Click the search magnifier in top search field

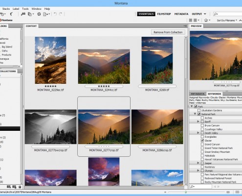coord(216,14)
